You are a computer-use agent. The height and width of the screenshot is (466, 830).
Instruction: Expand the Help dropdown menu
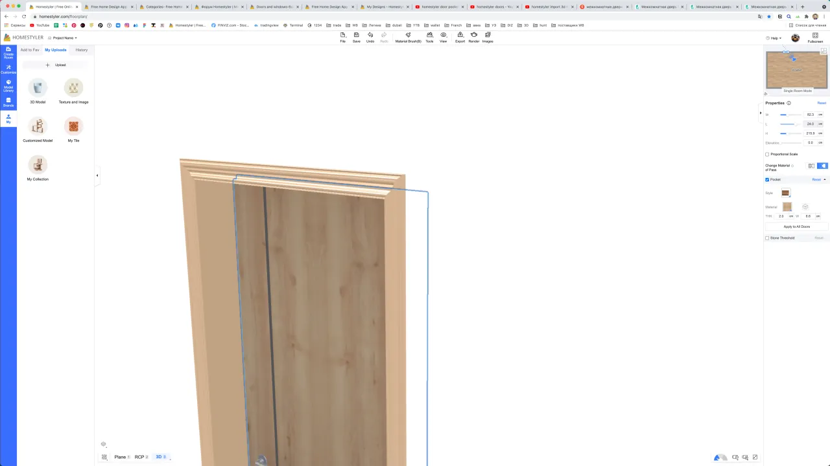coord(774,38)
